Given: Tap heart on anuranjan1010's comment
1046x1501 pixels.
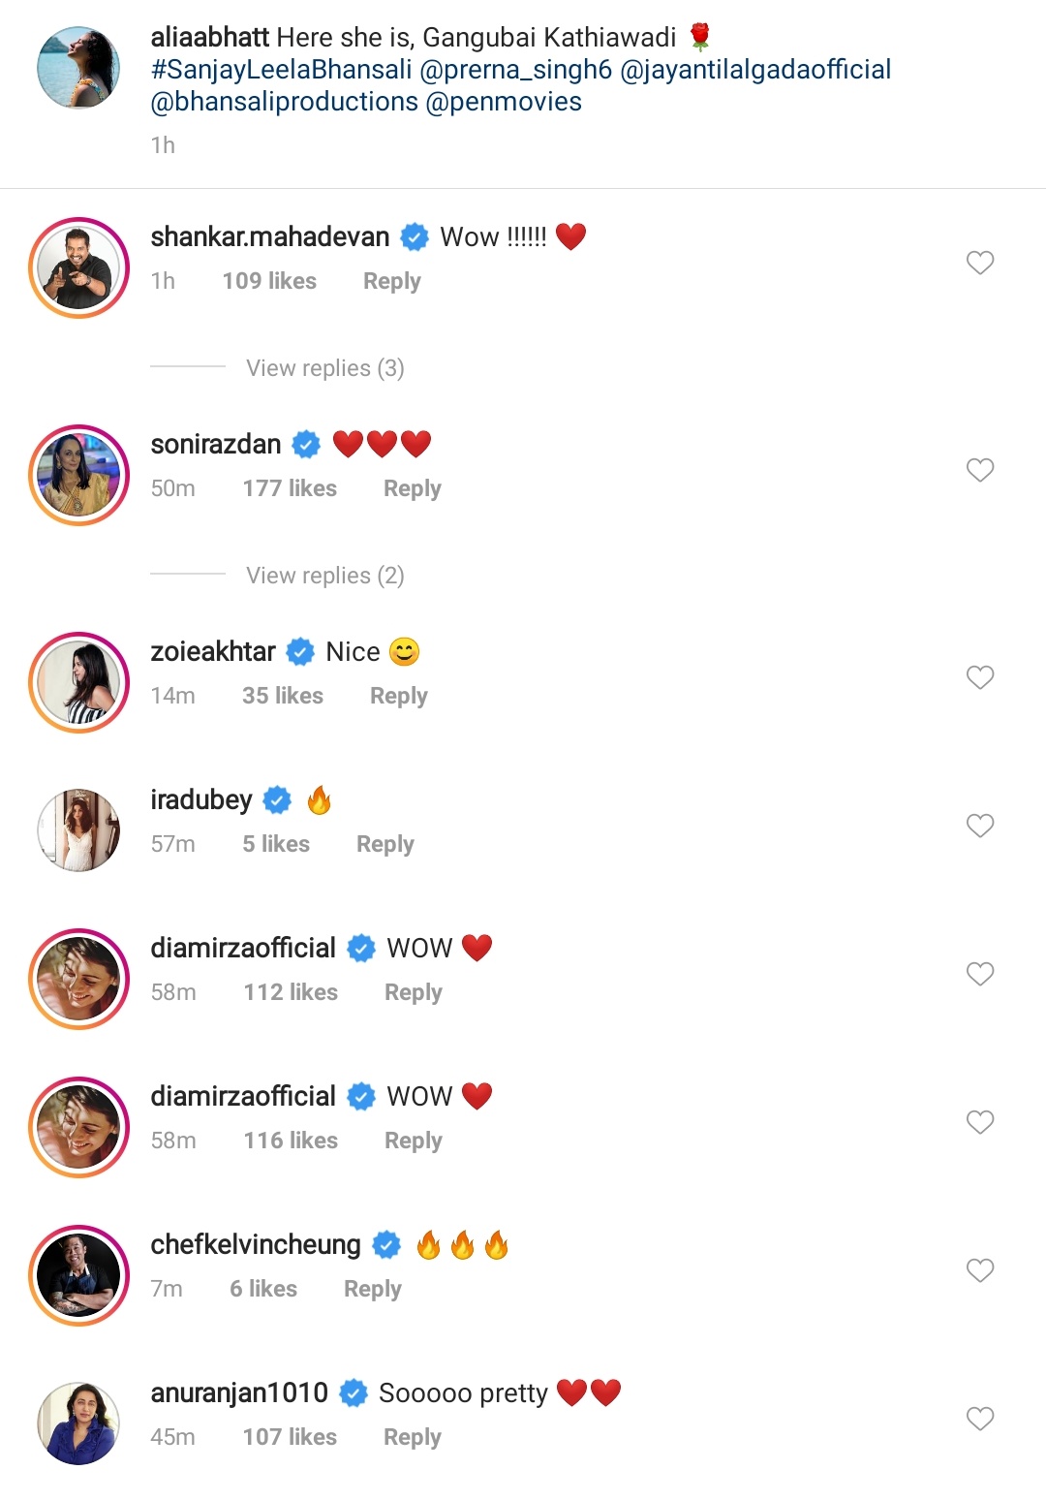Looking at the screenshot, I should (x=979, y=1419).
